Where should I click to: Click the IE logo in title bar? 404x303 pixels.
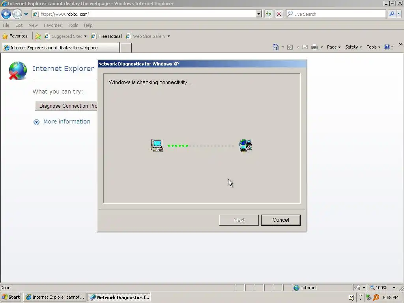4,3
